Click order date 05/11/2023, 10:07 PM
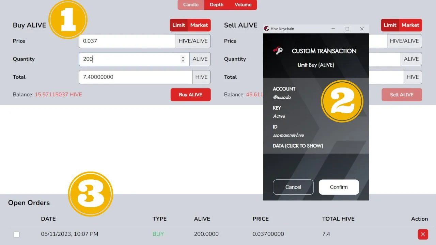 (69, 234)
